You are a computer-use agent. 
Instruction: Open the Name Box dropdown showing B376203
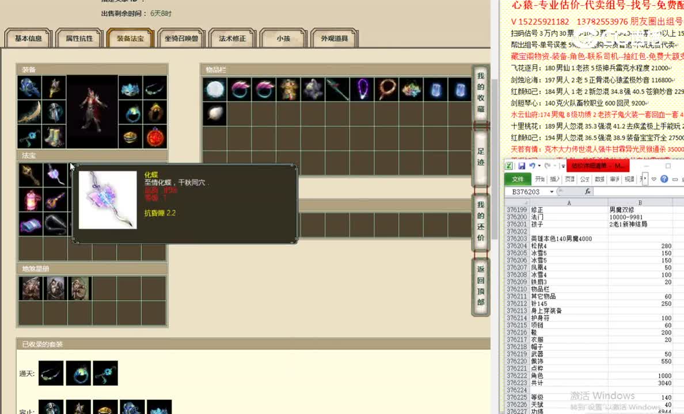(x=550, y=191)
